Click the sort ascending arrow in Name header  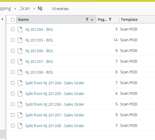tap(92, 20)
